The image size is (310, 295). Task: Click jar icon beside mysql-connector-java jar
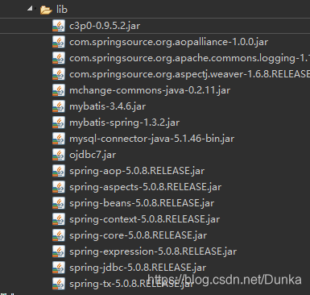[x=59, y=139]
